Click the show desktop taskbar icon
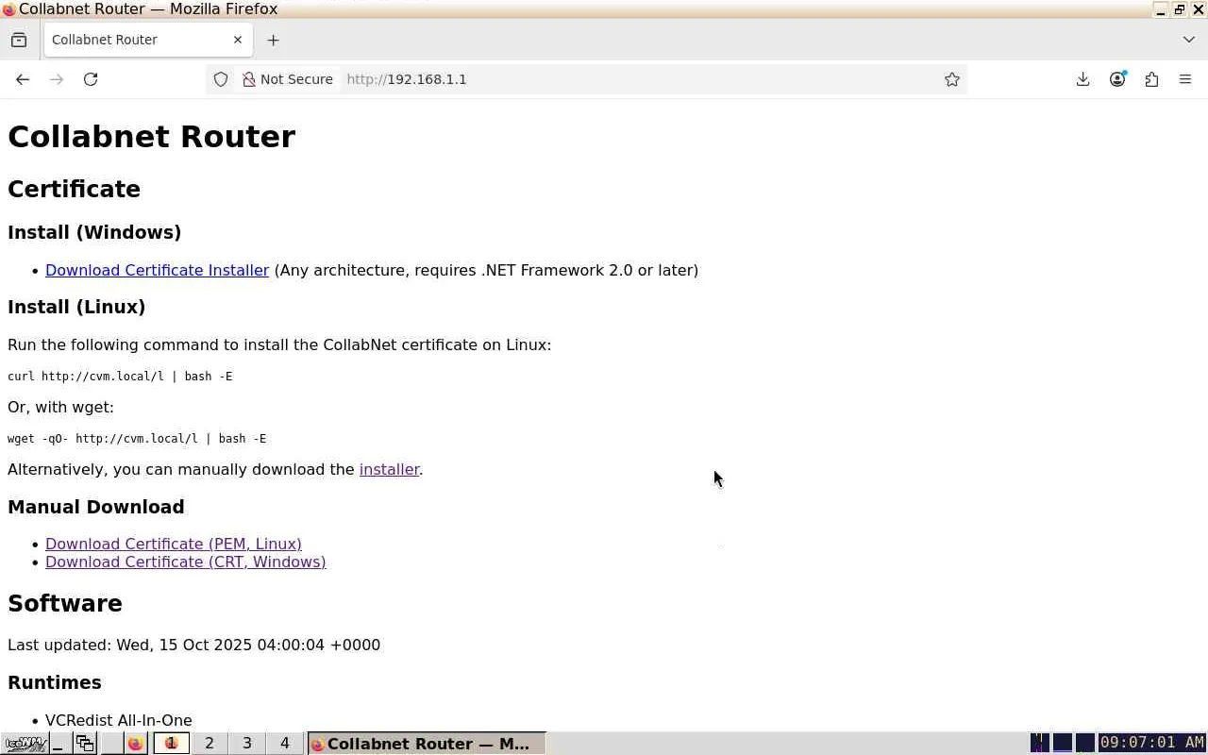Viewport: 1208px width, 755px height. click(x=59, y=744)
